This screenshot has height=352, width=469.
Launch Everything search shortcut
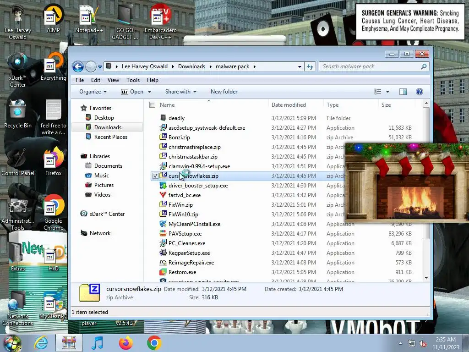pyautogui.click(x=53, y=66)
